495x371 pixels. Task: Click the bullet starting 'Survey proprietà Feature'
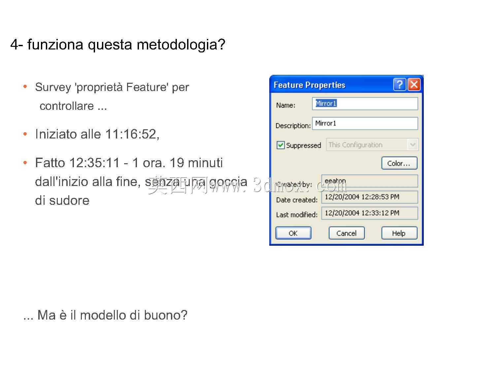tap(112, 96)
